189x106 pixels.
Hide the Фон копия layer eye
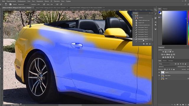(159, 76)
